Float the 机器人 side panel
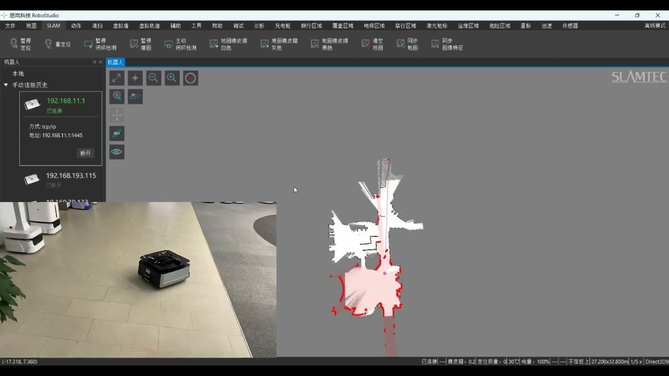Screen dimensions: 669x376 95,62
